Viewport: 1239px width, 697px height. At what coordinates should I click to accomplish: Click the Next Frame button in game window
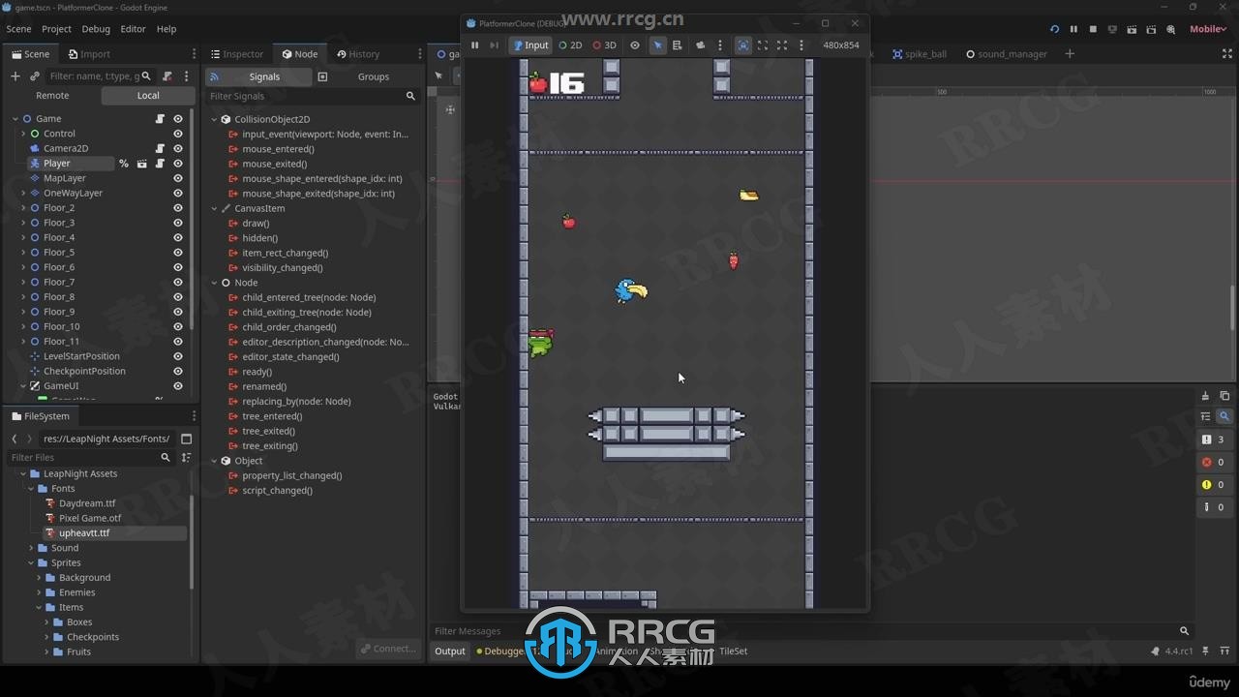pyautogui.click(x=494, y=45)
